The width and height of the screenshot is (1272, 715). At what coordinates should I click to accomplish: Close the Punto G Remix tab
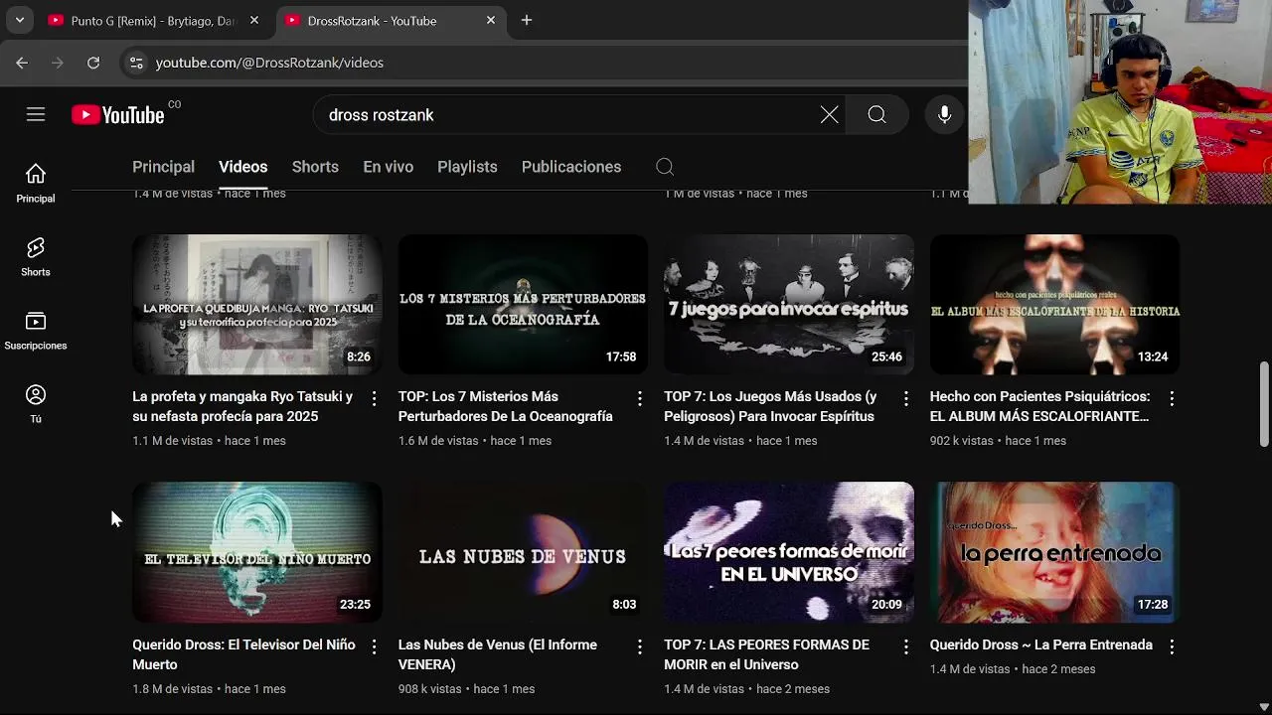click(x=254, y=20)
